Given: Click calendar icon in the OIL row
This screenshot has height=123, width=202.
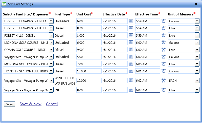Looking at the screenshot, I should (x=131, y=90).
